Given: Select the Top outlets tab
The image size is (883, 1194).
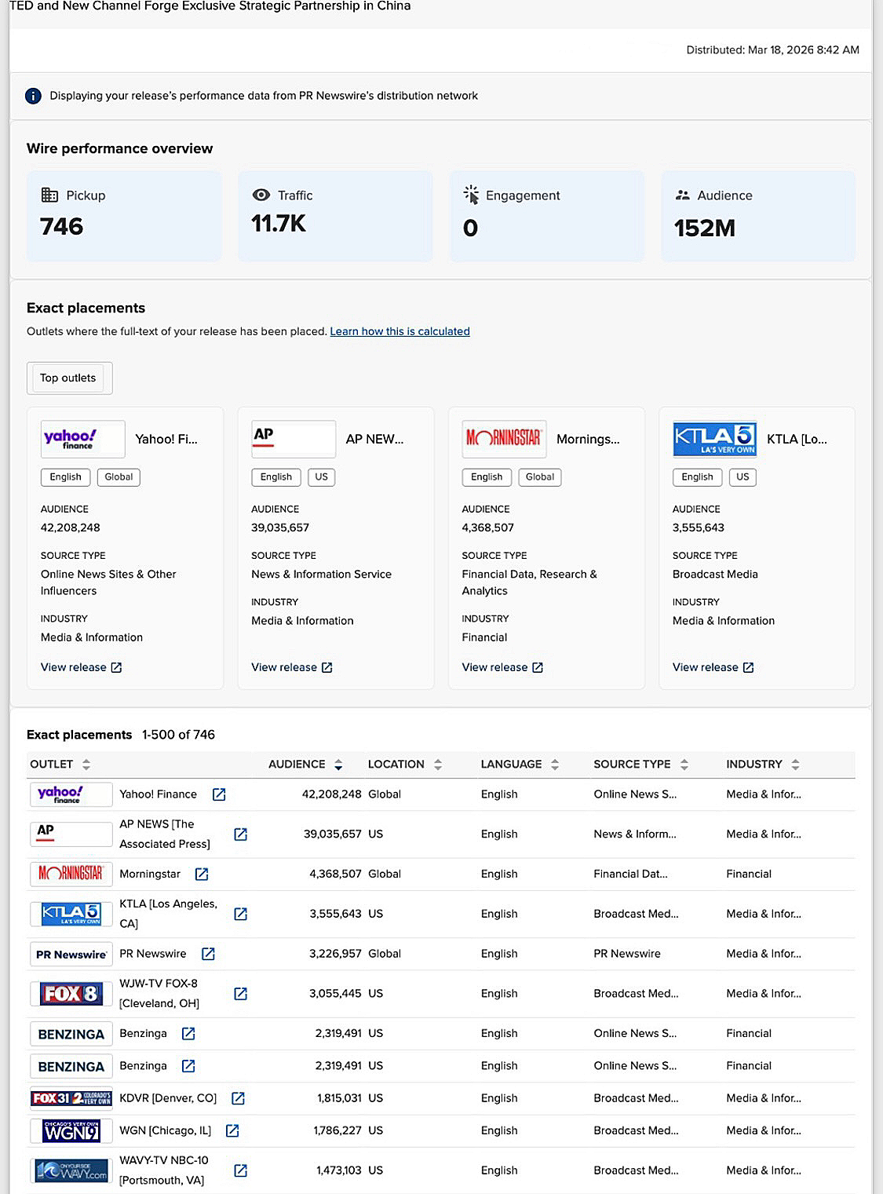Looking at the screenshot, I should point(69,378).
